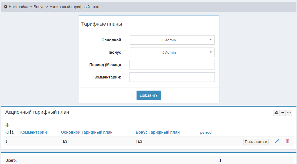Click the export icon in table header
Viewport: 297px width, 164px height.
point(276,113)
